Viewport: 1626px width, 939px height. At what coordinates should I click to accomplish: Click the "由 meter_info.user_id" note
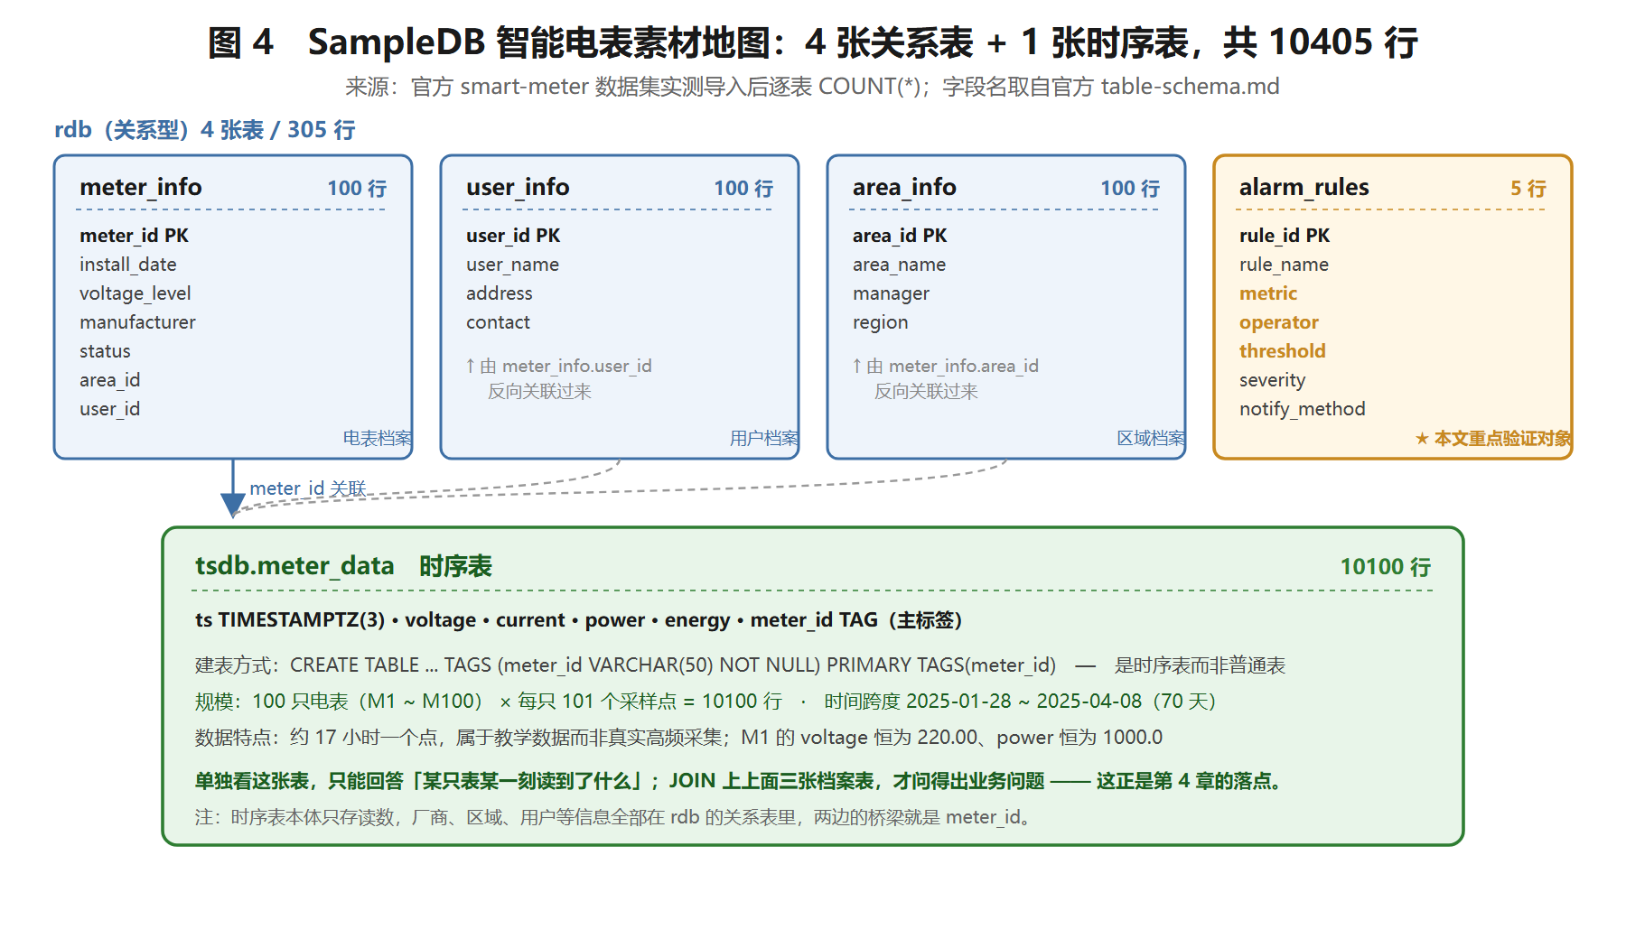559,366
